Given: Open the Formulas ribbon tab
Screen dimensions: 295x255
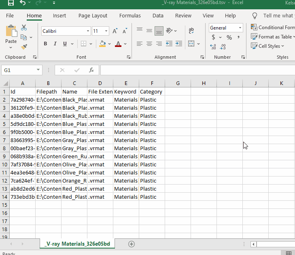Looking at the screenshot, I should (130, 16).
